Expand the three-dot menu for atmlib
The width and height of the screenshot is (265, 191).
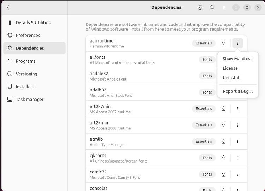tap(238, 141)
